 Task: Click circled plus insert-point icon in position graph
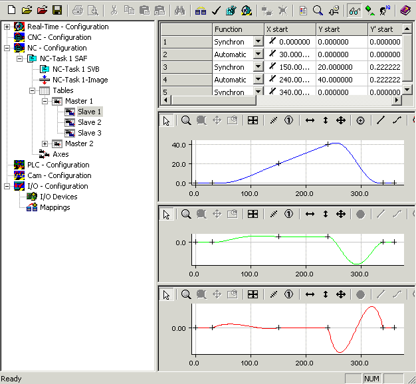pyautogui.click(x=360, y=121)
